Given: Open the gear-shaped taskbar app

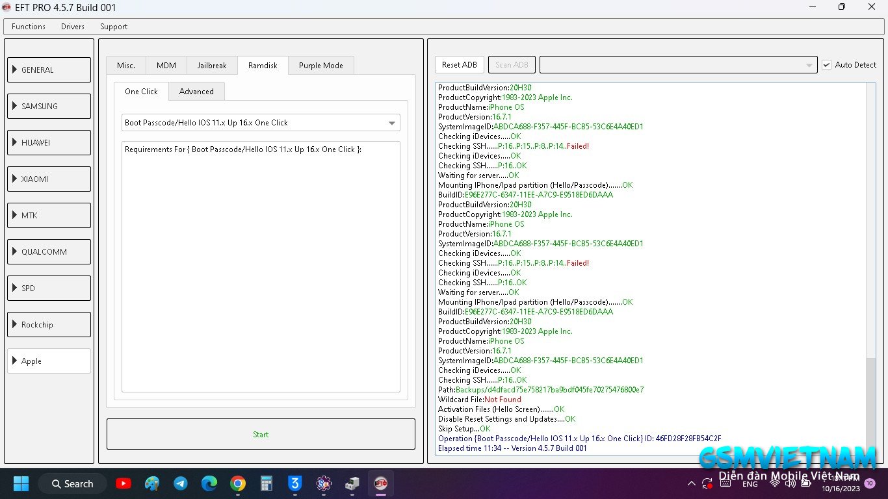Looking at the screenshot, I should tap(324, 483).
